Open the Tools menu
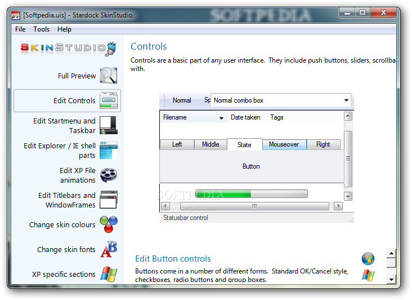The height and width of the screenshot is (300, 412). pyautogui.click(x=41, y=29)
